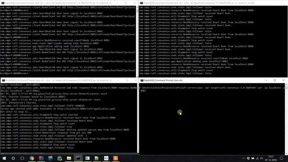Screen dimensions: 288x162
Task: Open the Windows Start menu
Action: coord(4,158)
